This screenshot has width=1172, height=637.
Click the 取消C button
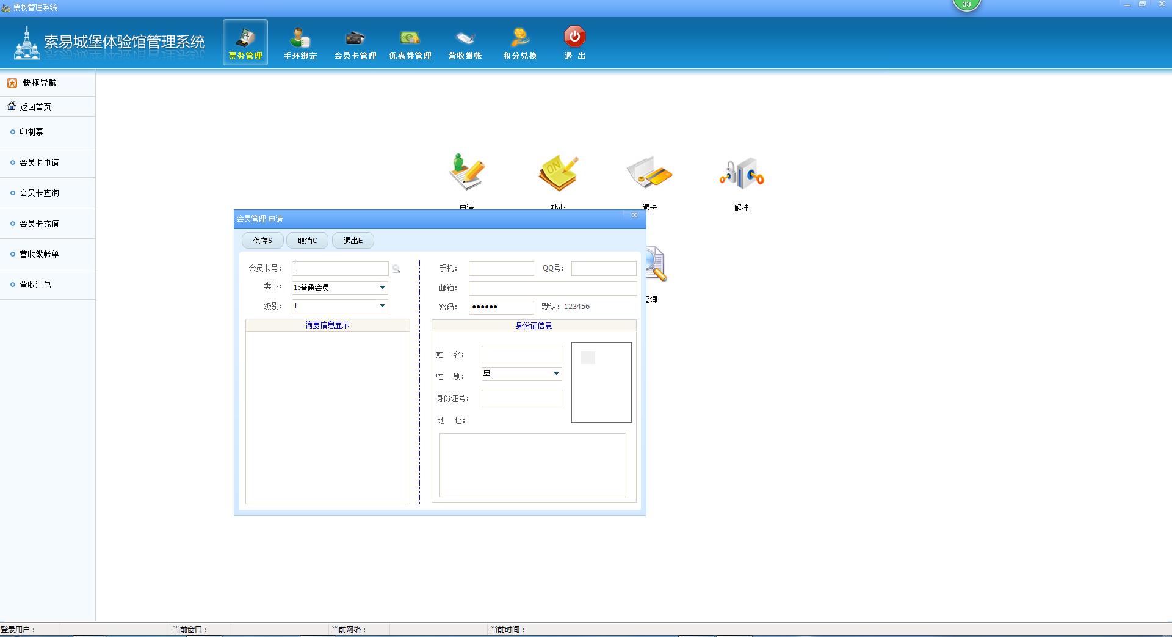pos(307,241)
